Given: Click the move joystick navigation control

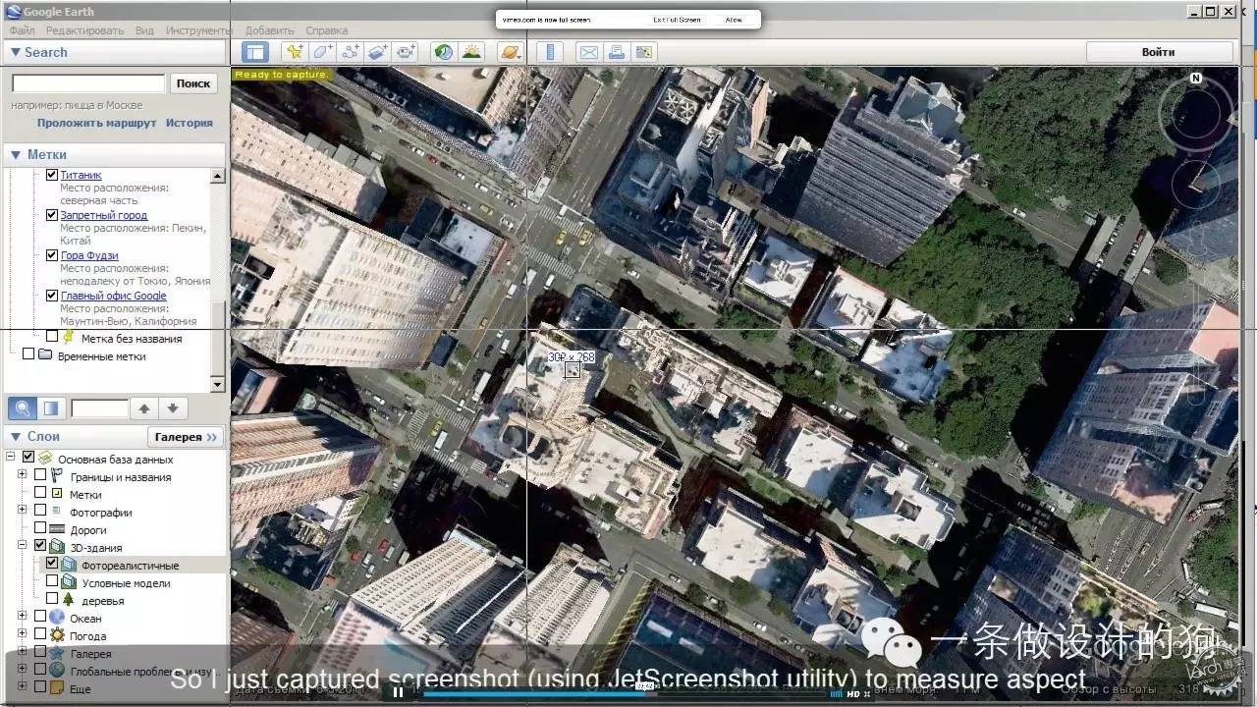Looking at the screenshot, I should [1195, 187].
